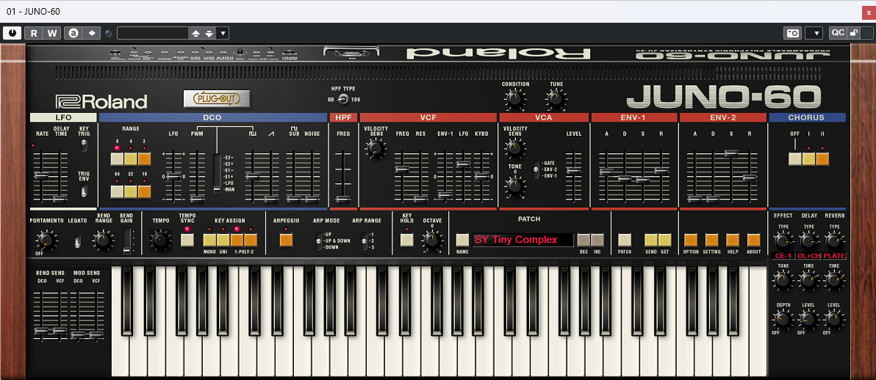
Task: Turn the HPF TYPE 60/106 switch
Action: coord(343,100)
